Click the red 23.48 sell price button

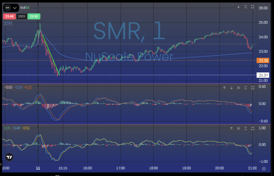(x=9, y=17)
